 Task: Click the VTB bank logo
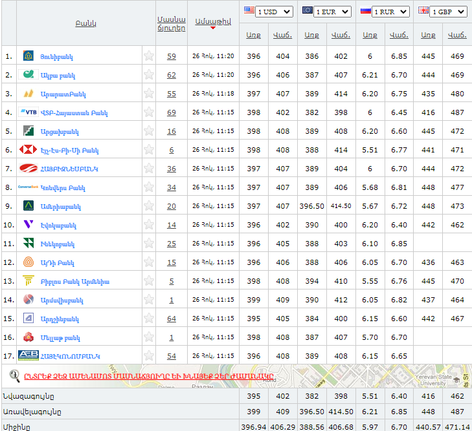tap(28, 112)
